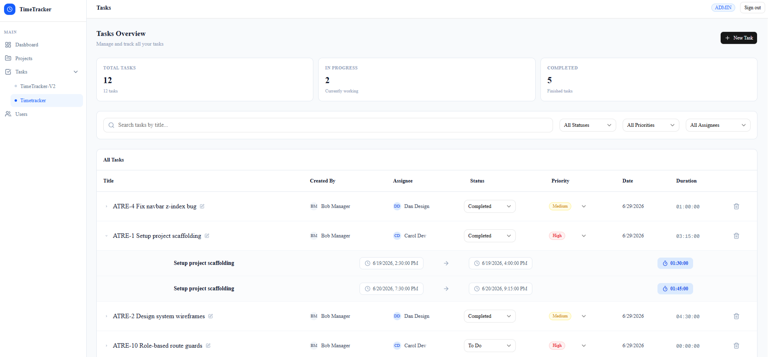Click the 01:45:00 duration badge
The image size is (768, 357).
click(675, 289)
